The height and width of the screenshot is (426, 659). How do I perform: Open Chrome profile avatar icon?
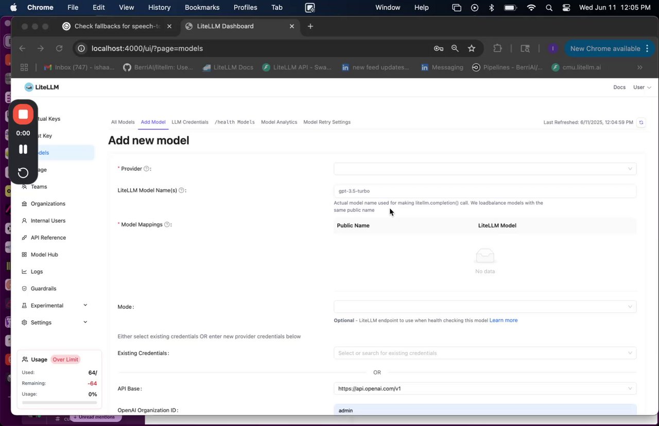[x=553, y=48]
